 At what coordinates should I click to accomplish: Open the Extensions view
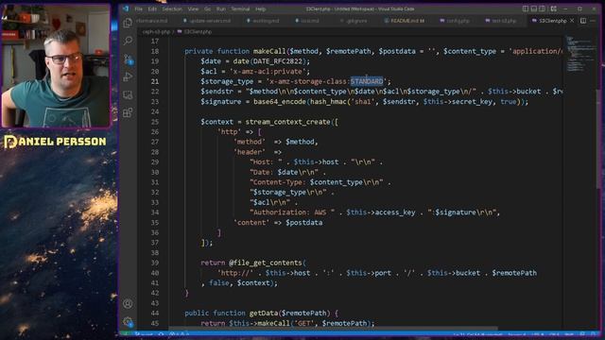tap(128, 112)
